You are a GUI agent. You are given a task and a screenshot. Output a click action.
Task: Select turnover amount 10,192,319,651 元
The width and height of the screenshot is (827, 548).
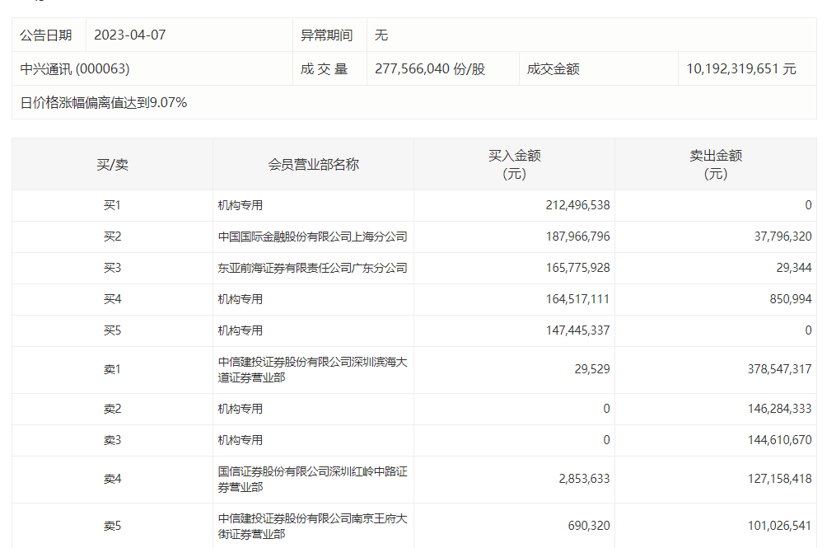(x=741, y=68)
